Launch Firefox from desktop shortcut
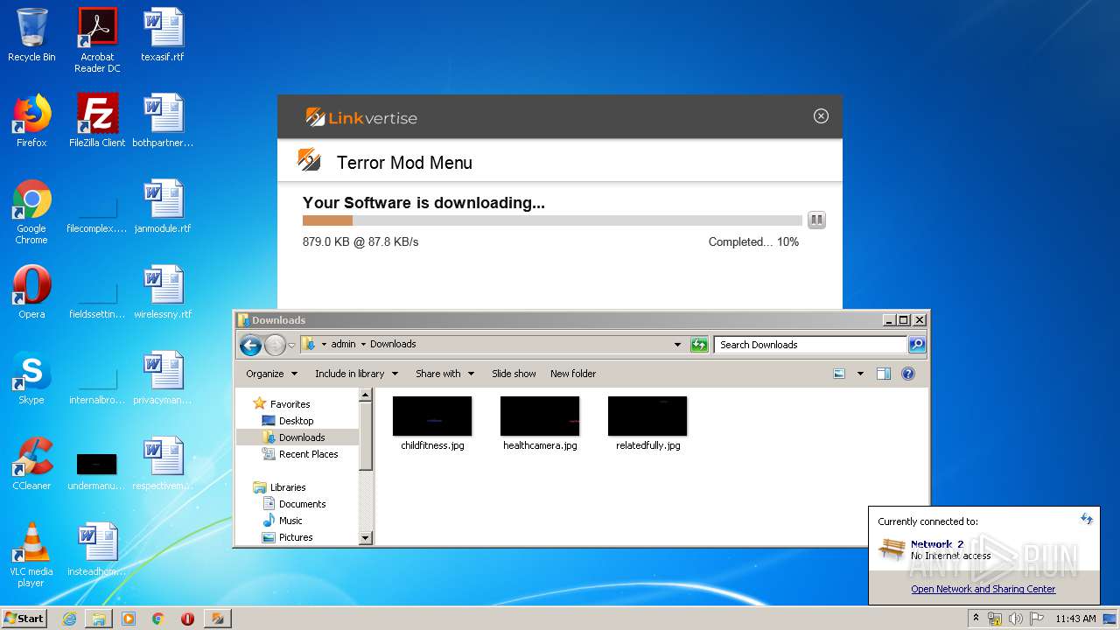This screenshot has height=630, width=1120. tap(31, 121)
